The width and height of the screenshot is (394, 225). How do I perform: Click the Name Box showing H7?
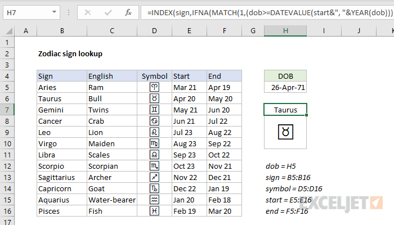pos(32,12)
